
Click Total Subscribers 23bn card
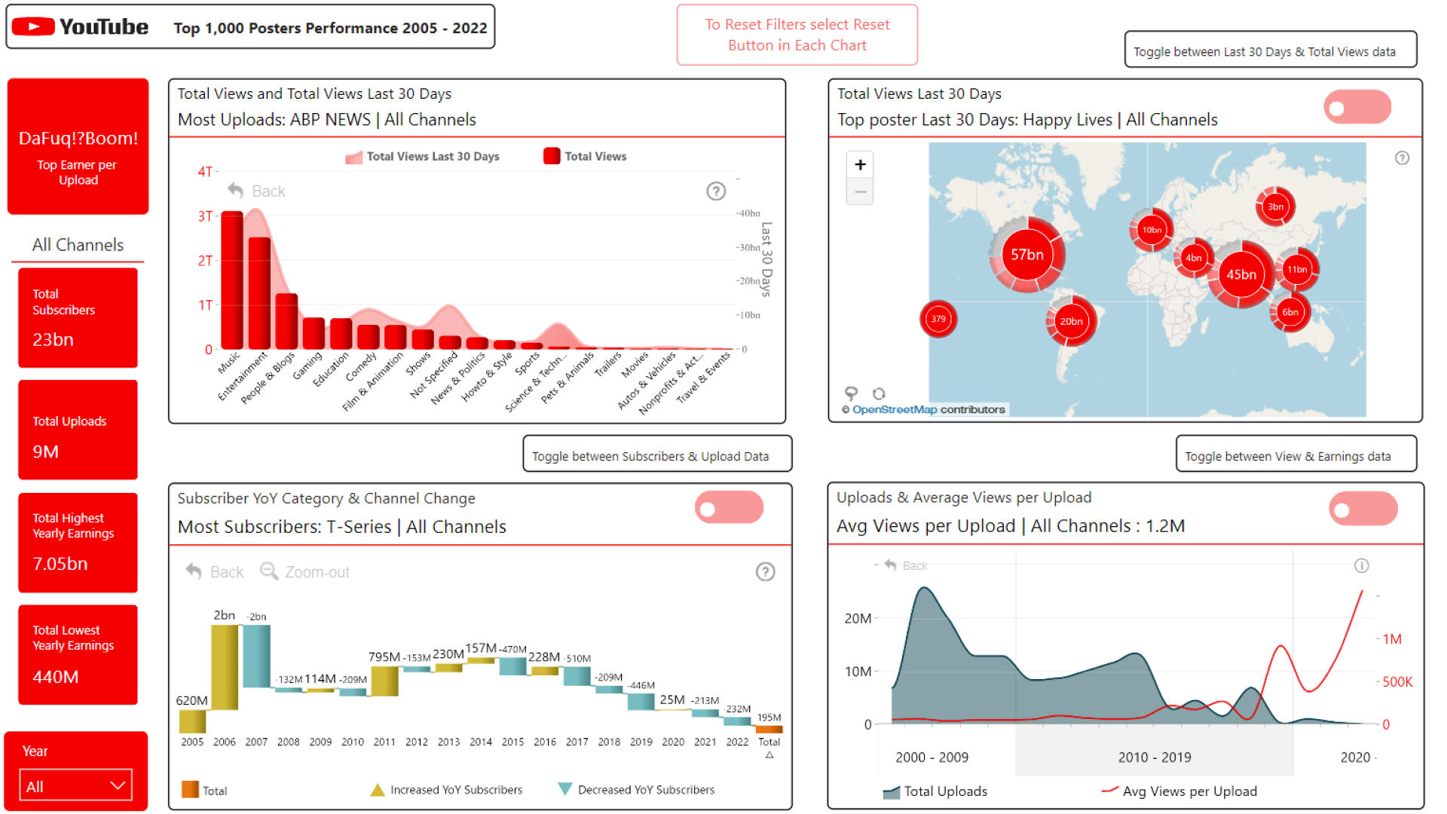coord(78,317)
